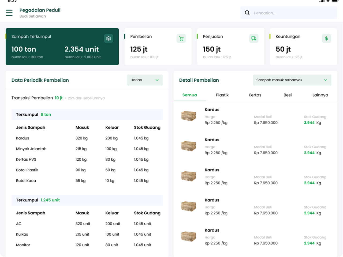Click the layers icon on Sampah Terkumpul

tap(109, 39)
